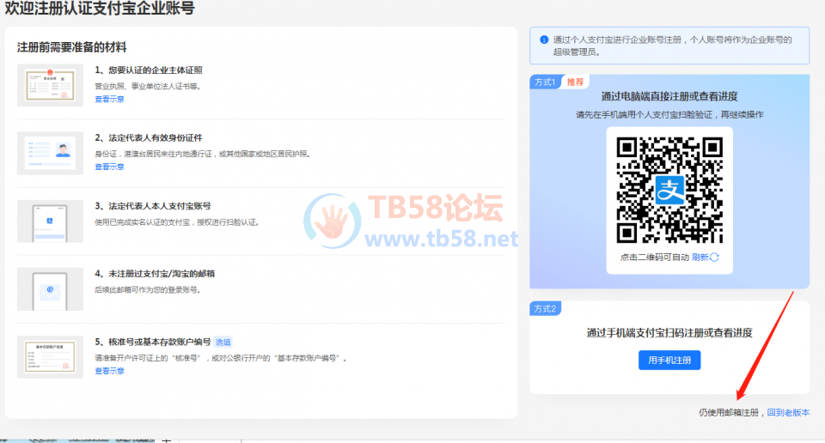Click the Alipay logo in QR code center
This screenshot has width=825, height=443.
[669, 191]
